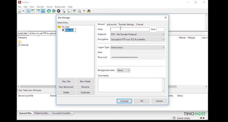The width and height of the screenshot is (228, 122).
Task: Open the Edit menu
Action: [x=25, y=7]
